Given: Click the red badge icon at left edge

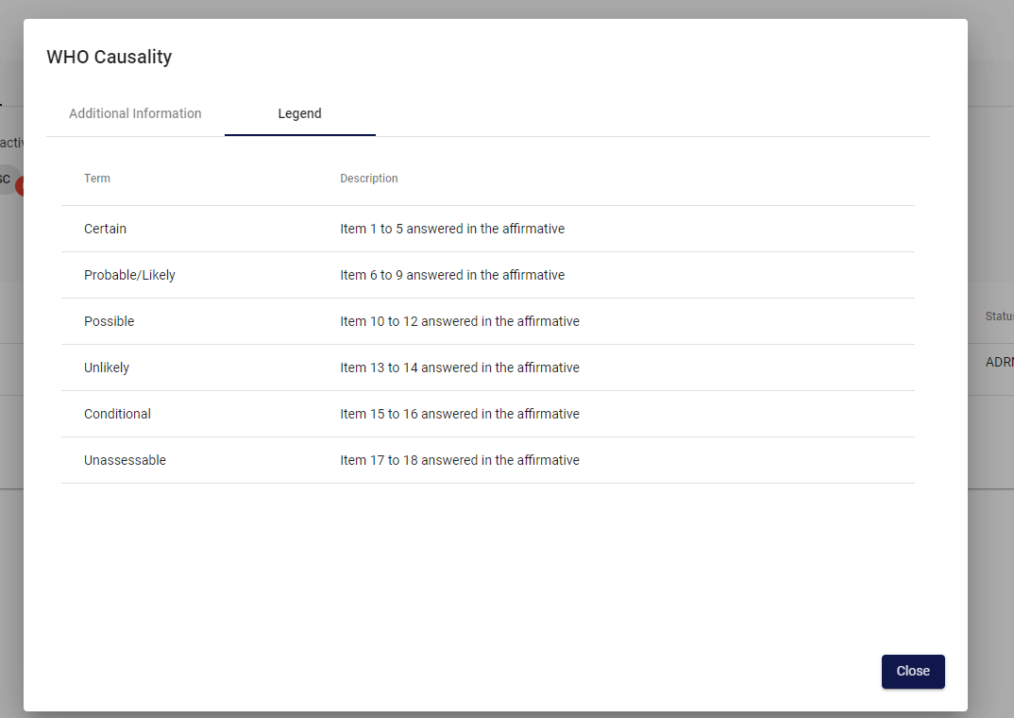Looking at the screenshot, I should 19,186.
